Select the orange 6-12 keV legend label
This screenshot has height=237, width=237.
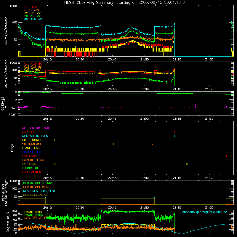tap(32, 10)
